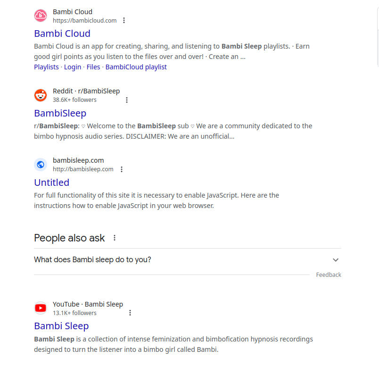This screenshot has height=366, width=379.
Task: Click the Feedback link
Action: 329,275
